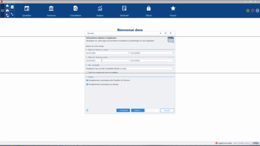Image resolution: width=260 pixels, height=146 pixels.
Task: Toggle automatic save on lettrage checkbox
Action: (87, 84)
